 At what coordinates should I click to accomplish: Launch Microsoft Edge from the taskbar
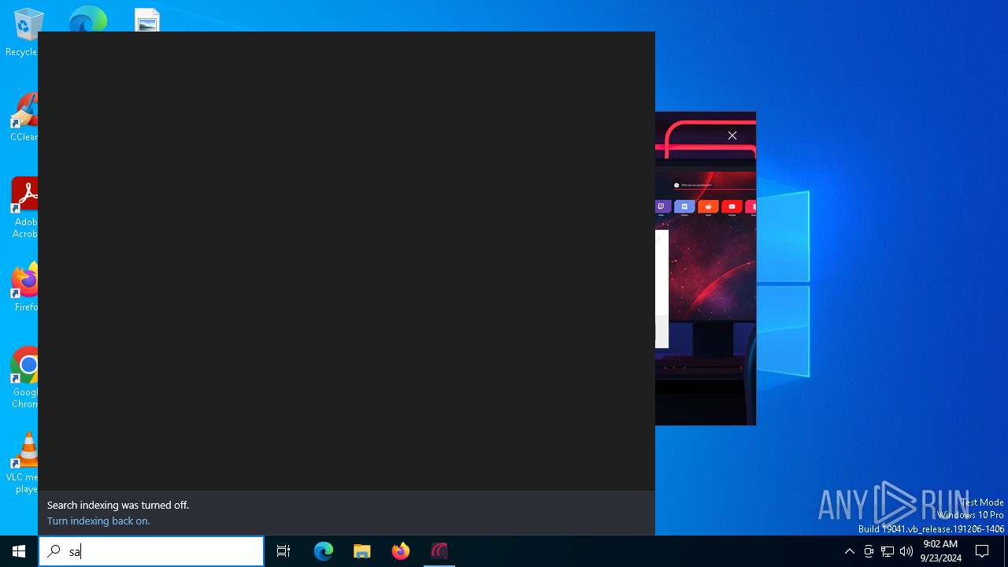coord(324,551)
